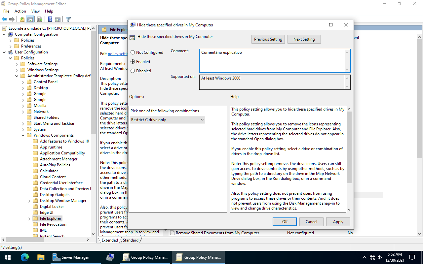Collapse the Windows Components tree node

tap(23, 135)
